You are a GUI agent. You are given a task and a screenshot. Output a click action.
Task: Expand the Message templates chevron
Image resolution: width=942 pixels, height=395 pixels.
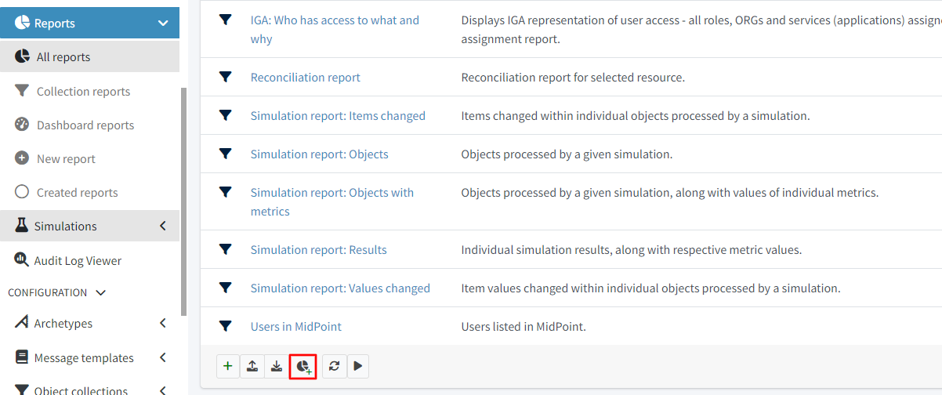(163, 357)
